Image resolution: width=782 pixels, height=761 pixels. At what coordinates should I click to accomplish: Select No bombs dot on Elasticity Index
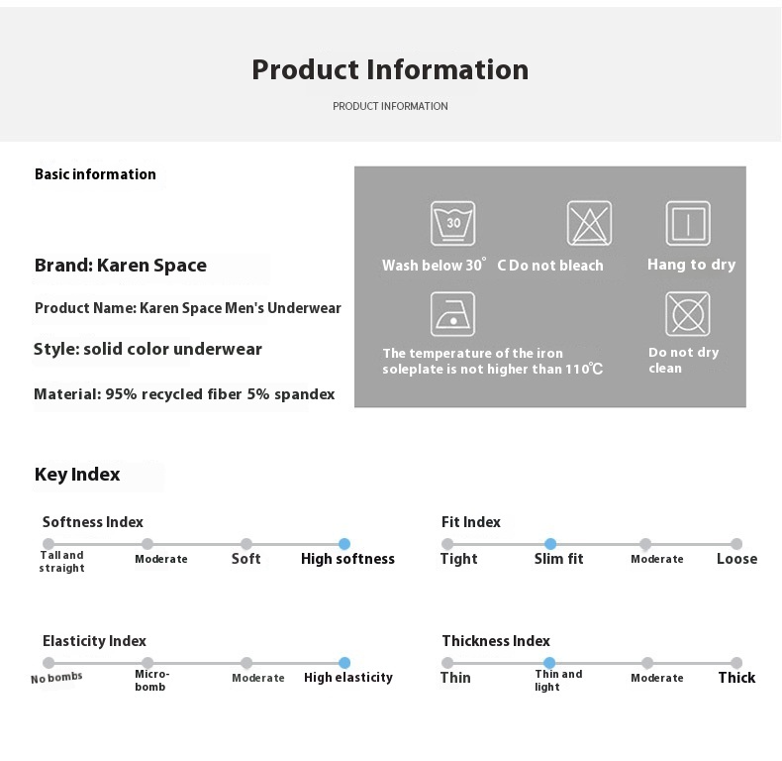click(x=49, y=663)
